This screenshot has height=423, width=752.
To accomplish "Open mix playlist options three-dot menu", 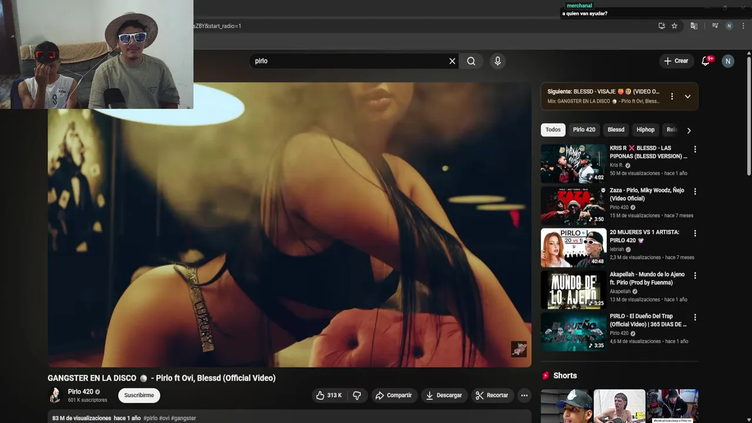I will 672,96.
